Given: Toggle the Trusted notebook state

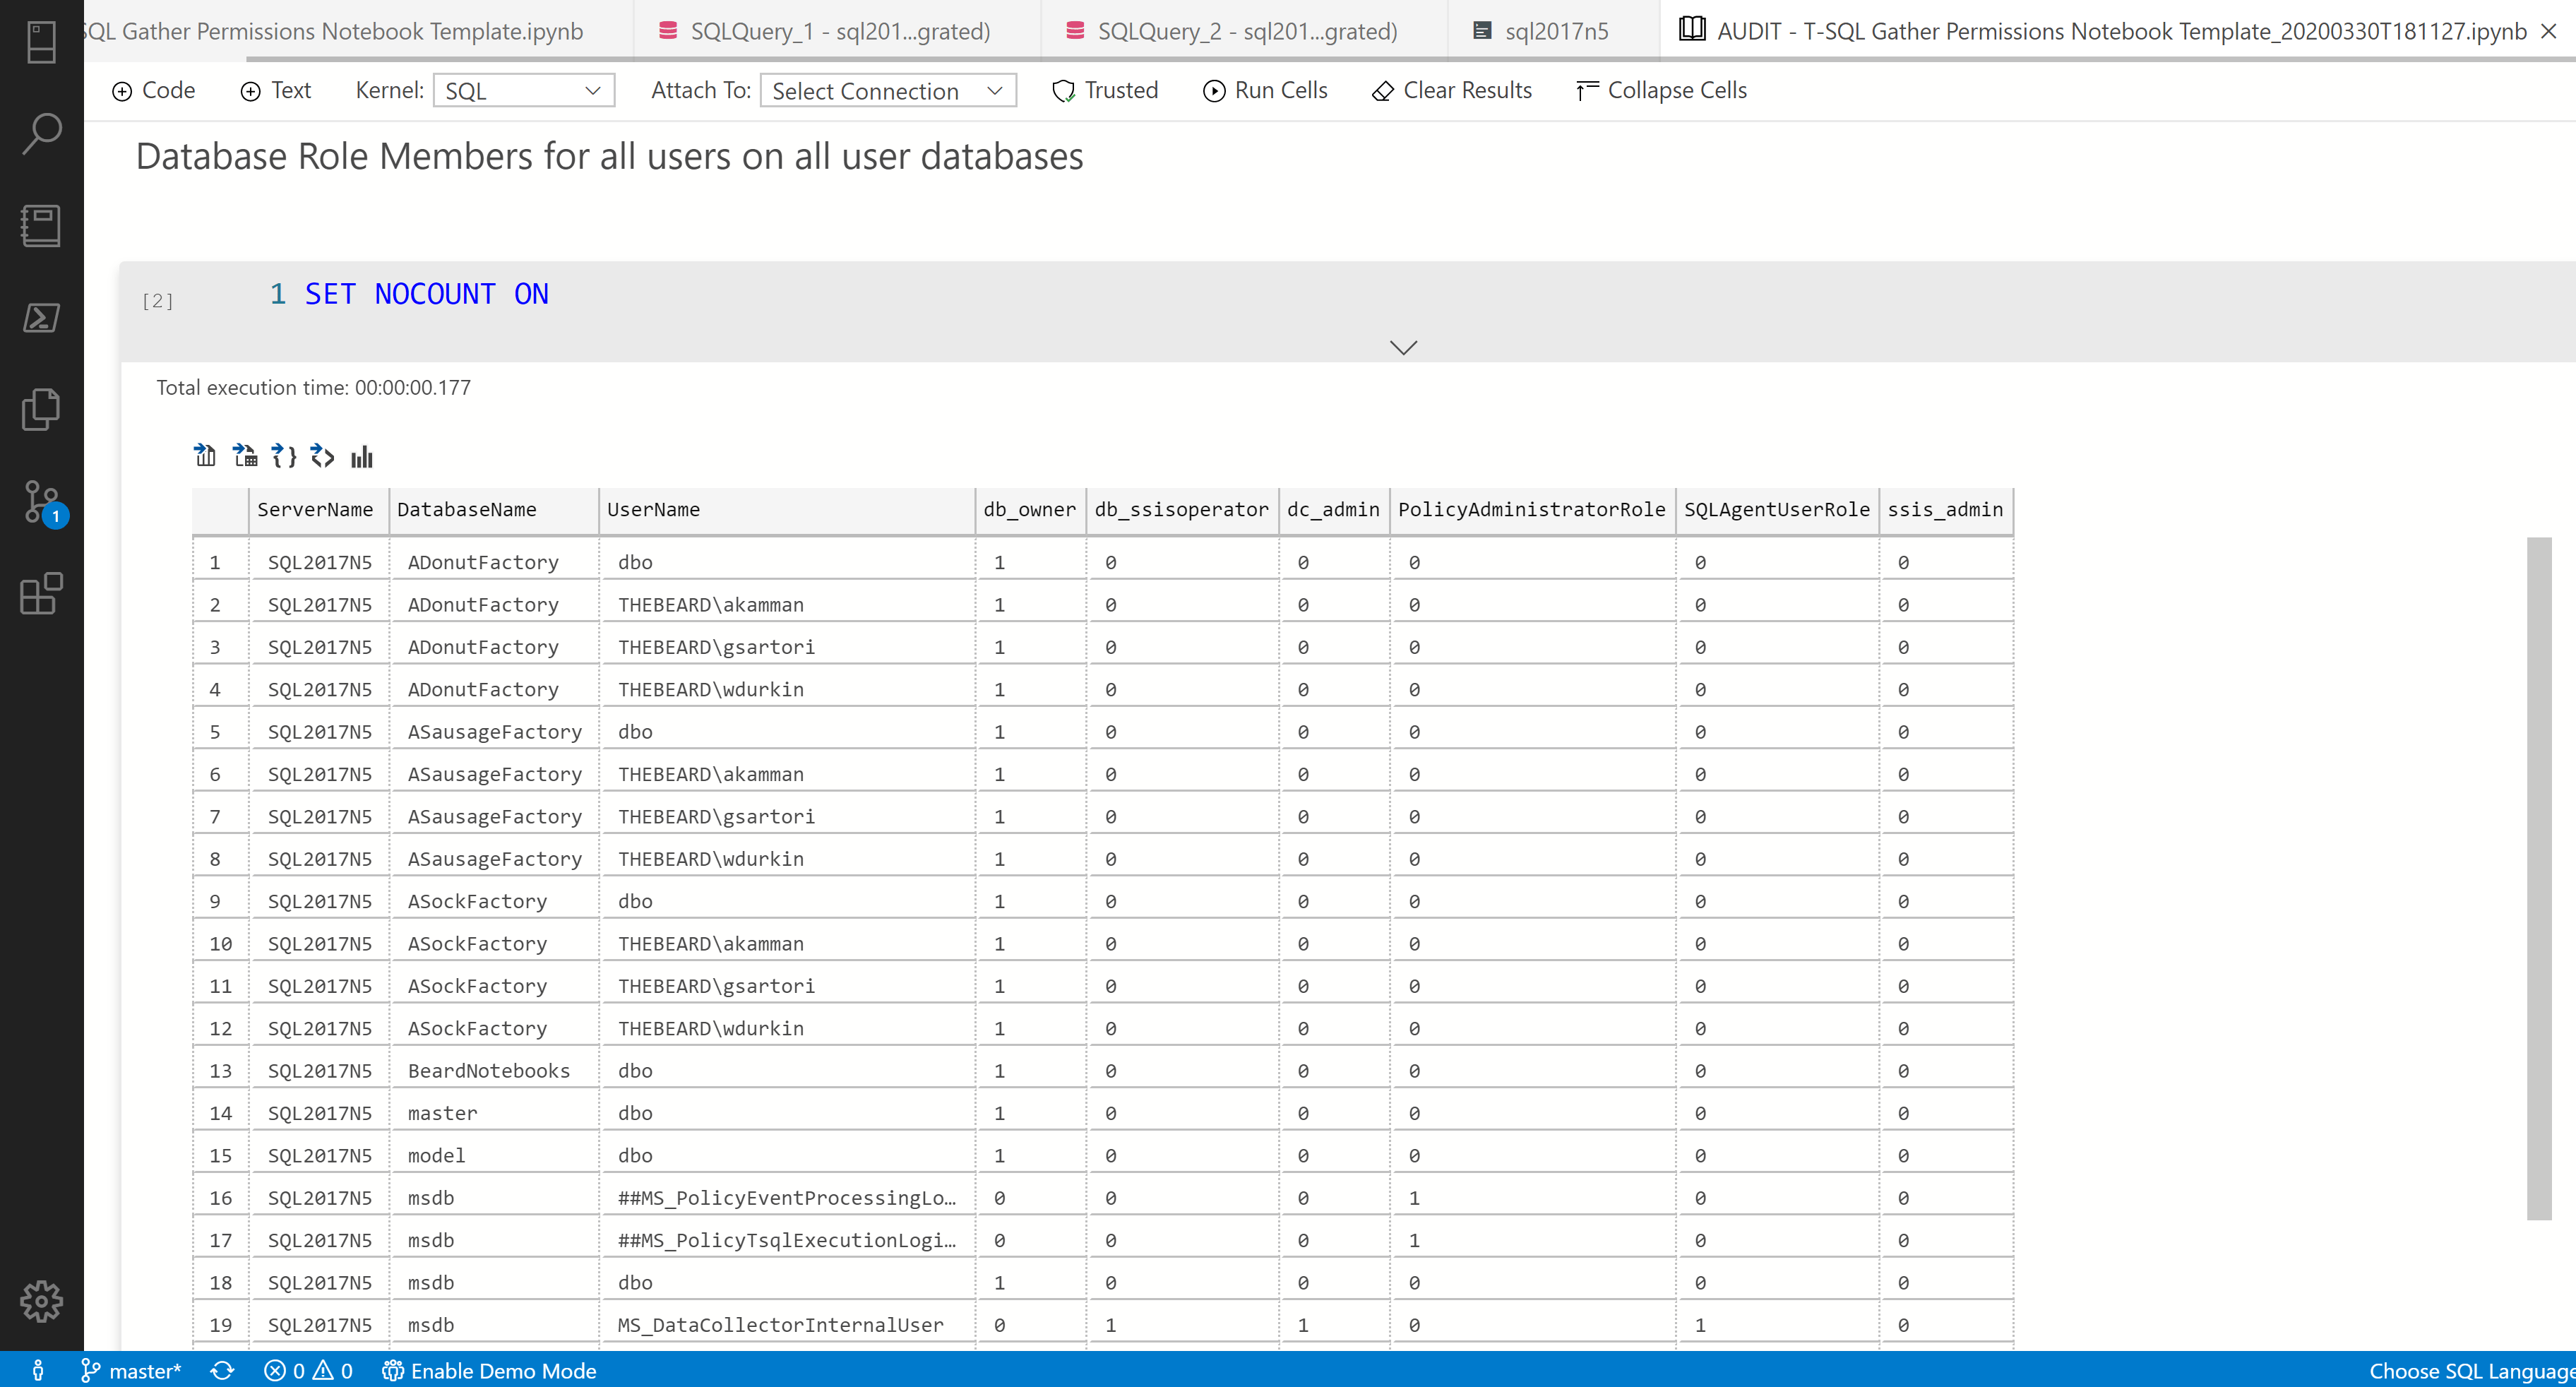Looking at the screenshot, I should 1105,91.
